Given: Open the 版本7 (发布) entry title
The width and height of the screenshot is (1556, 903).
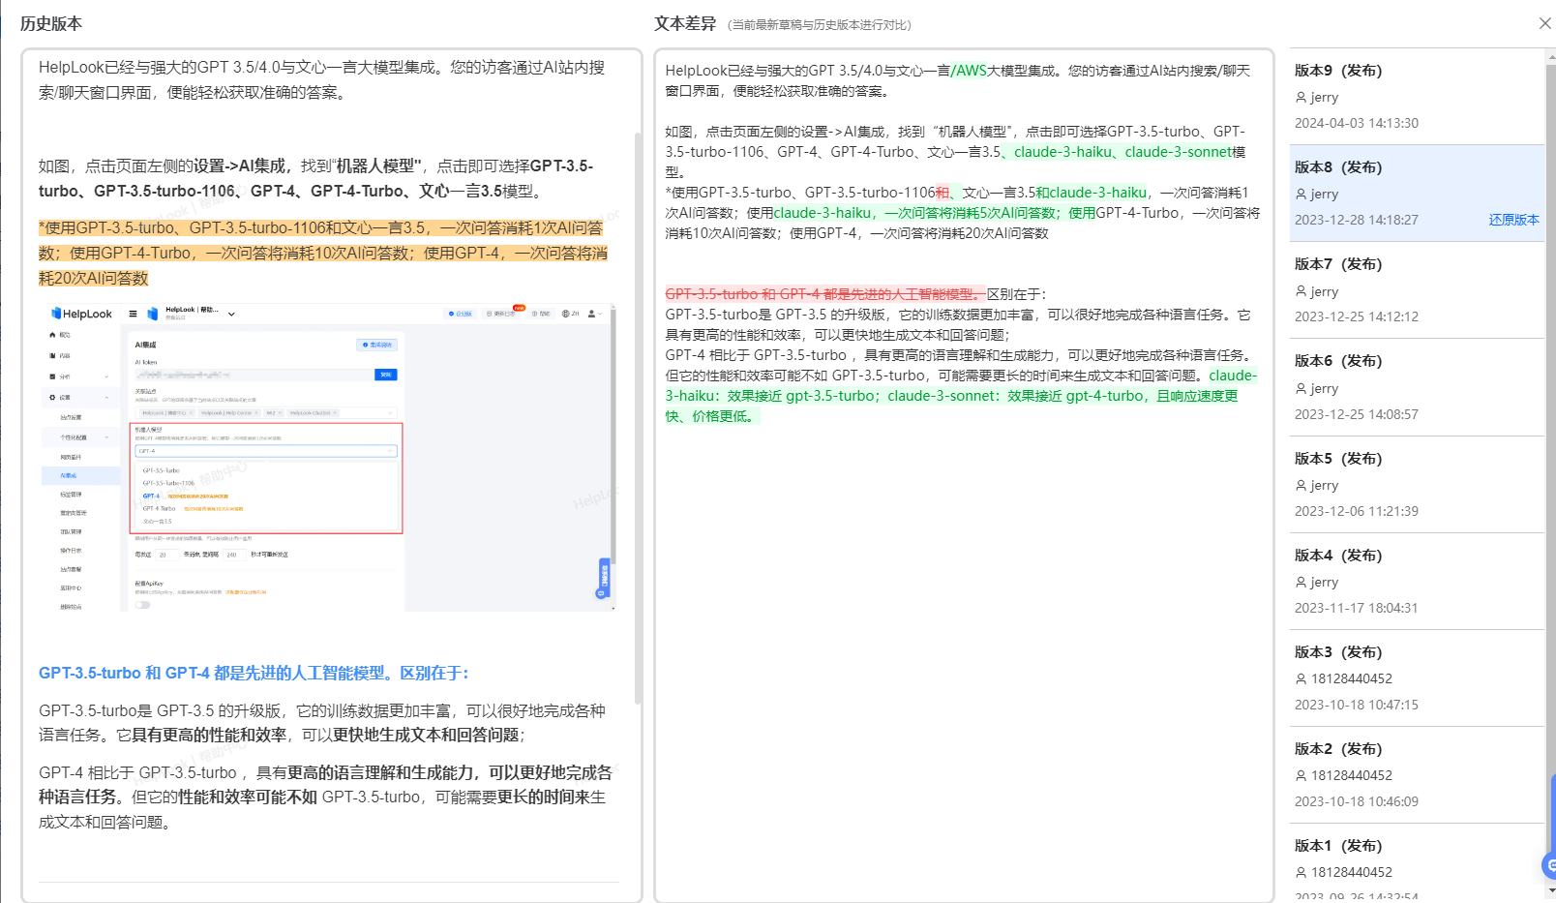Looking at the screenshot, I should pyautogui.click(x=1338, y=264).
